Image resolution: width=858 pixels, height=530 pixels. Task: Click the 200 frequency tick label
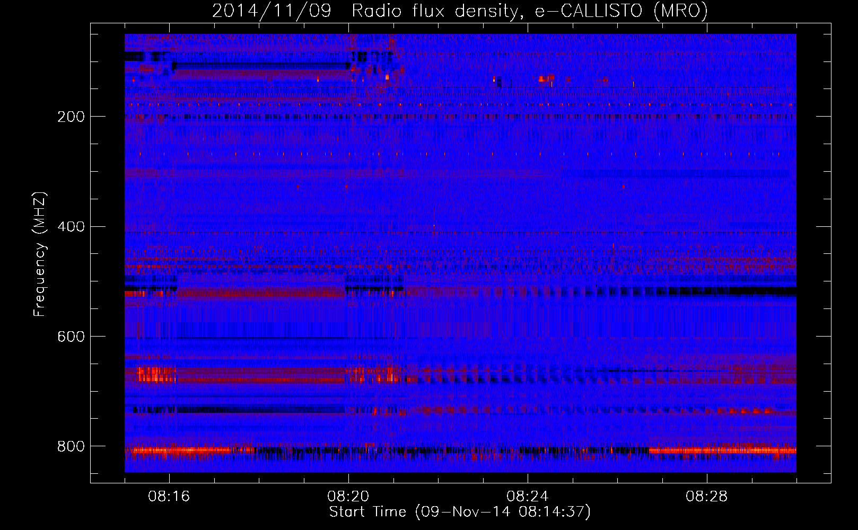point(71,117)
